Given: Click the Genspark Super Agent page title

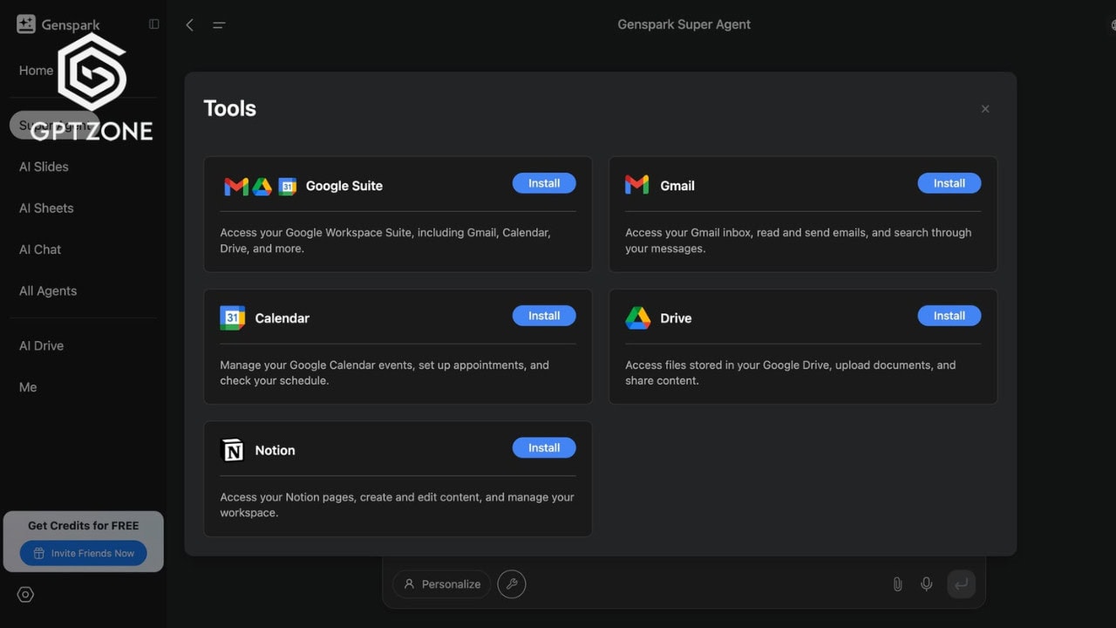Looking at the screenshot, I should pos(684,24).
